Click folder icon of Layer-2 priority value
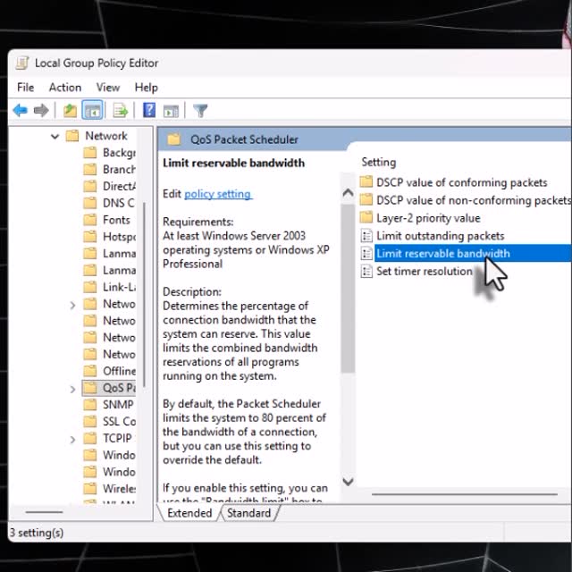Viewport: 572px width, 572px height. click(x=366, y=217)
